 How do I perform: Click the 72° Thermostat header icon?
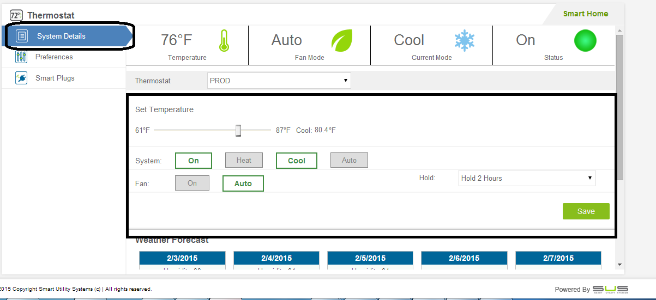[x=16, y=16]
